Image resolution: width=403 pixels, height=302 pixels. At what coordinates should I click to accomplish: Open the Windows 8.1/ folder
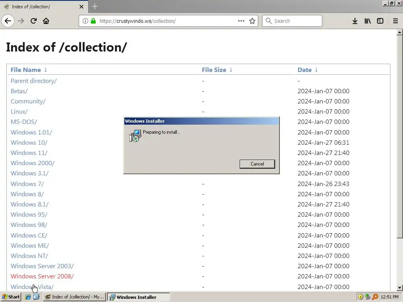click(30, 204)
